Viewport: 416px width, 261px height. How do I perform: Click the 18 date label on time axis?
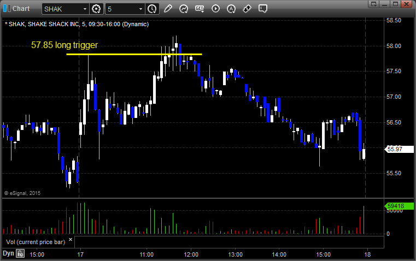pyautogui.click(x=367, y=254)
